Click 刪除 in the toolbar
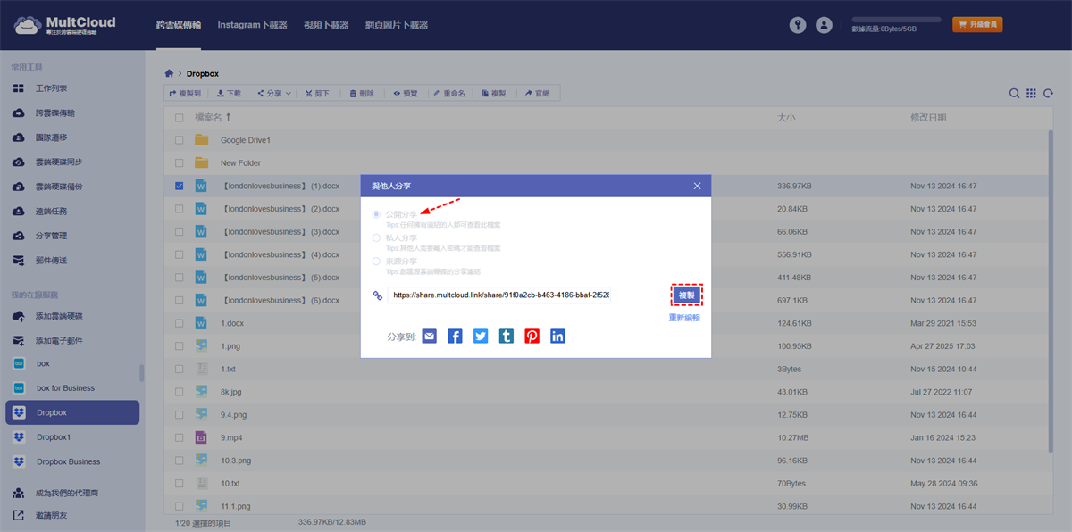Viewport: 1072px width, 532px height. coord(362,93)
